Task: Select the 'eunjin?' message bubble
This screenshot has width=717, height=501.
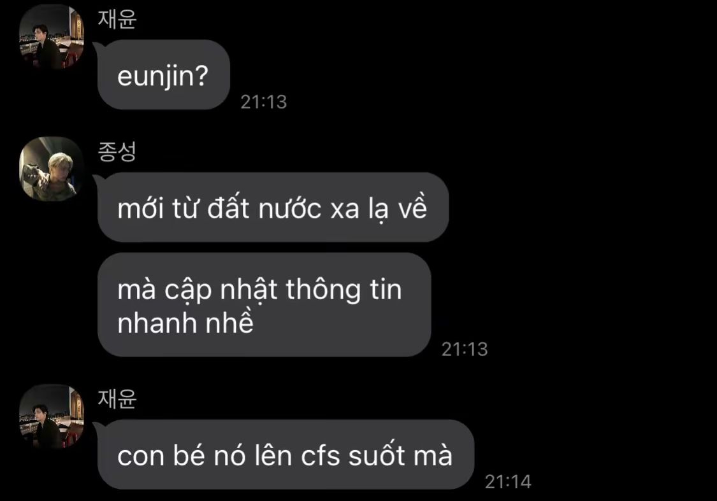Action: click(164, 74)
